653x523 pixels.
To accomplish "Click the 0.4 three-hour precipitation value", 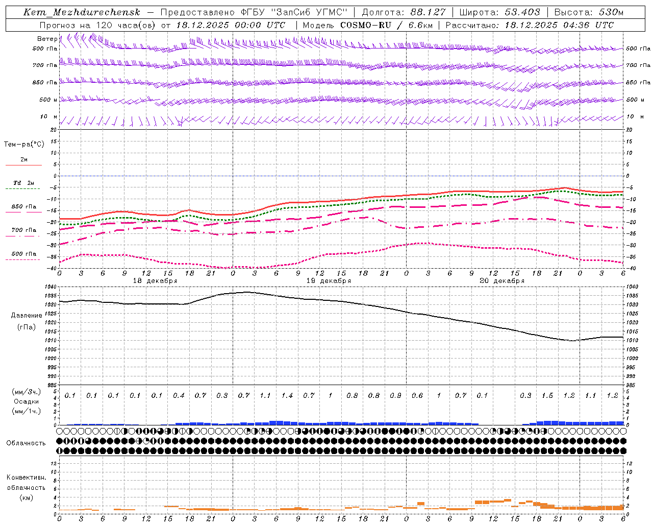I will click(179, 396).
